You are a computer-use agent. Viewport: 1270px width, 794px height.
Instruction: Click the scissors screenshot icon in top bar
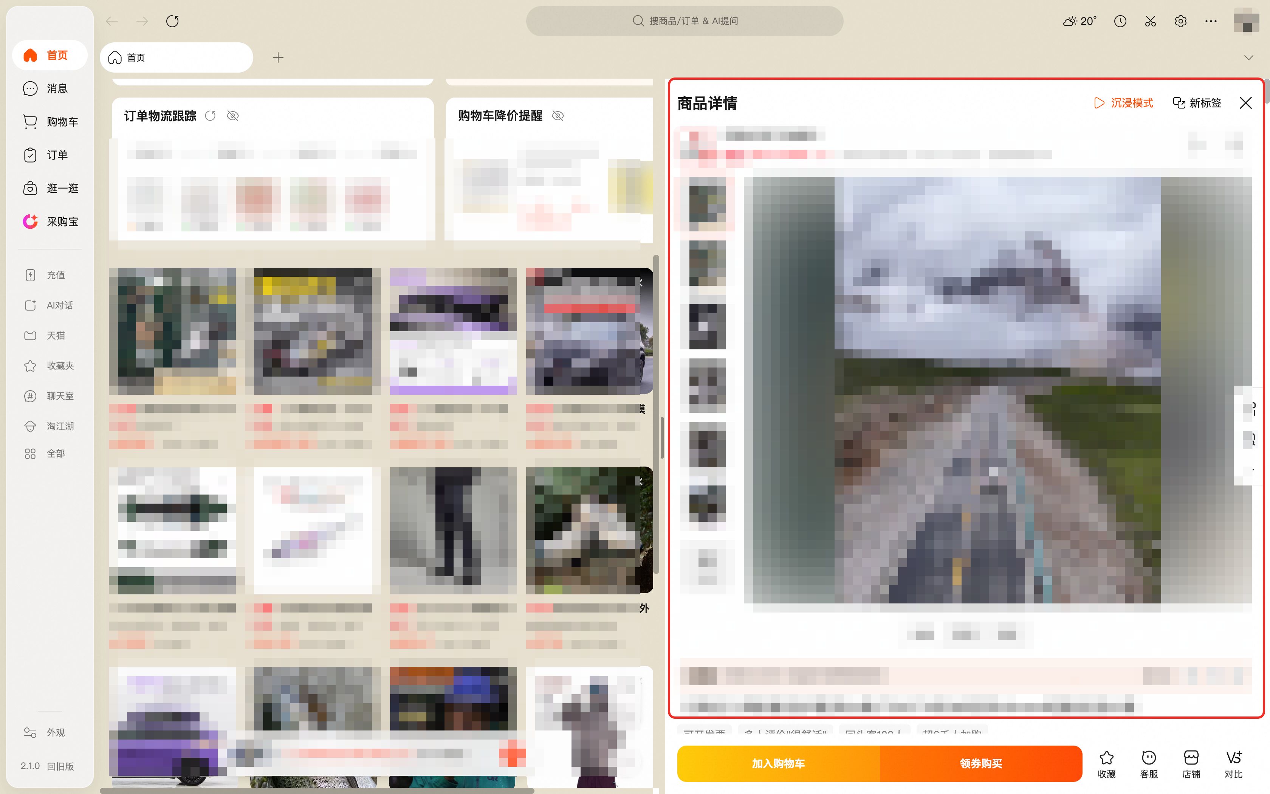1150,21
